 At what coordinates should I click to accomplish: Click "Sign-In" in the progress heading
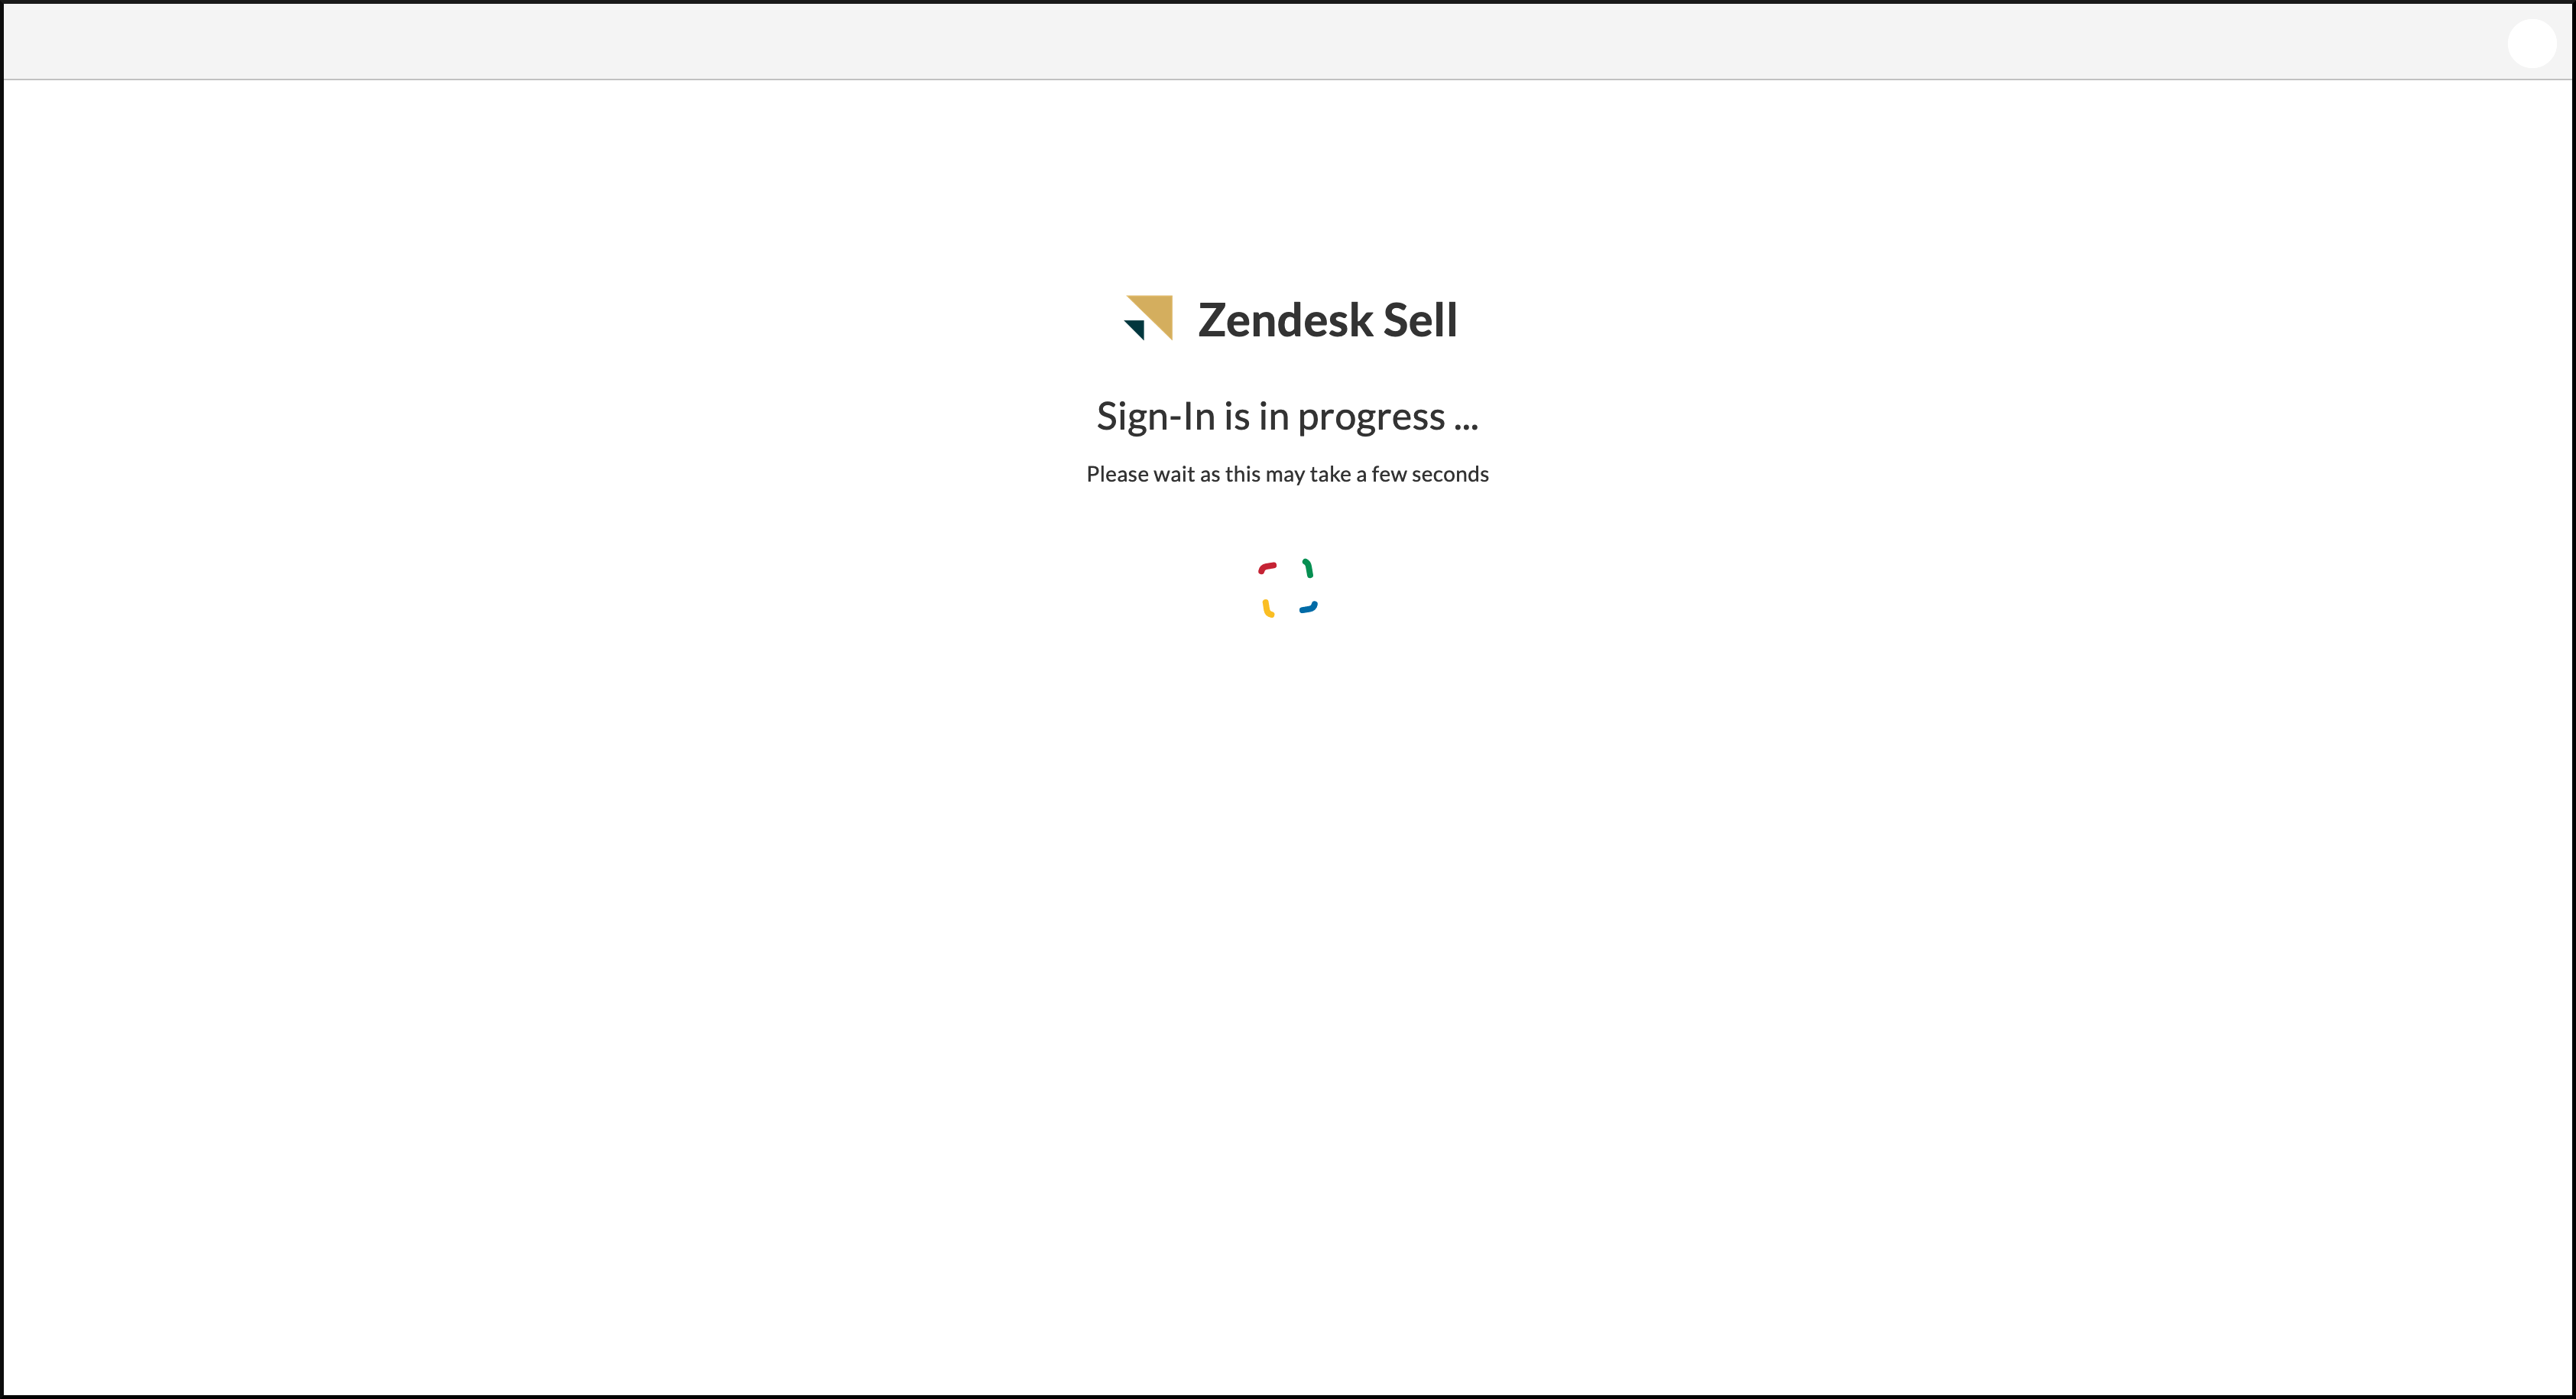click(x=1155, y=416)
